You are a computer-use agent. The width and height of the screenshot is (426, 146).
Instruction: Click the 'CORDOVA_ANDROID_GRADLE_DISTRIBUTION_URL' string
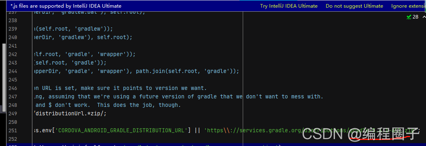(121, 131)
